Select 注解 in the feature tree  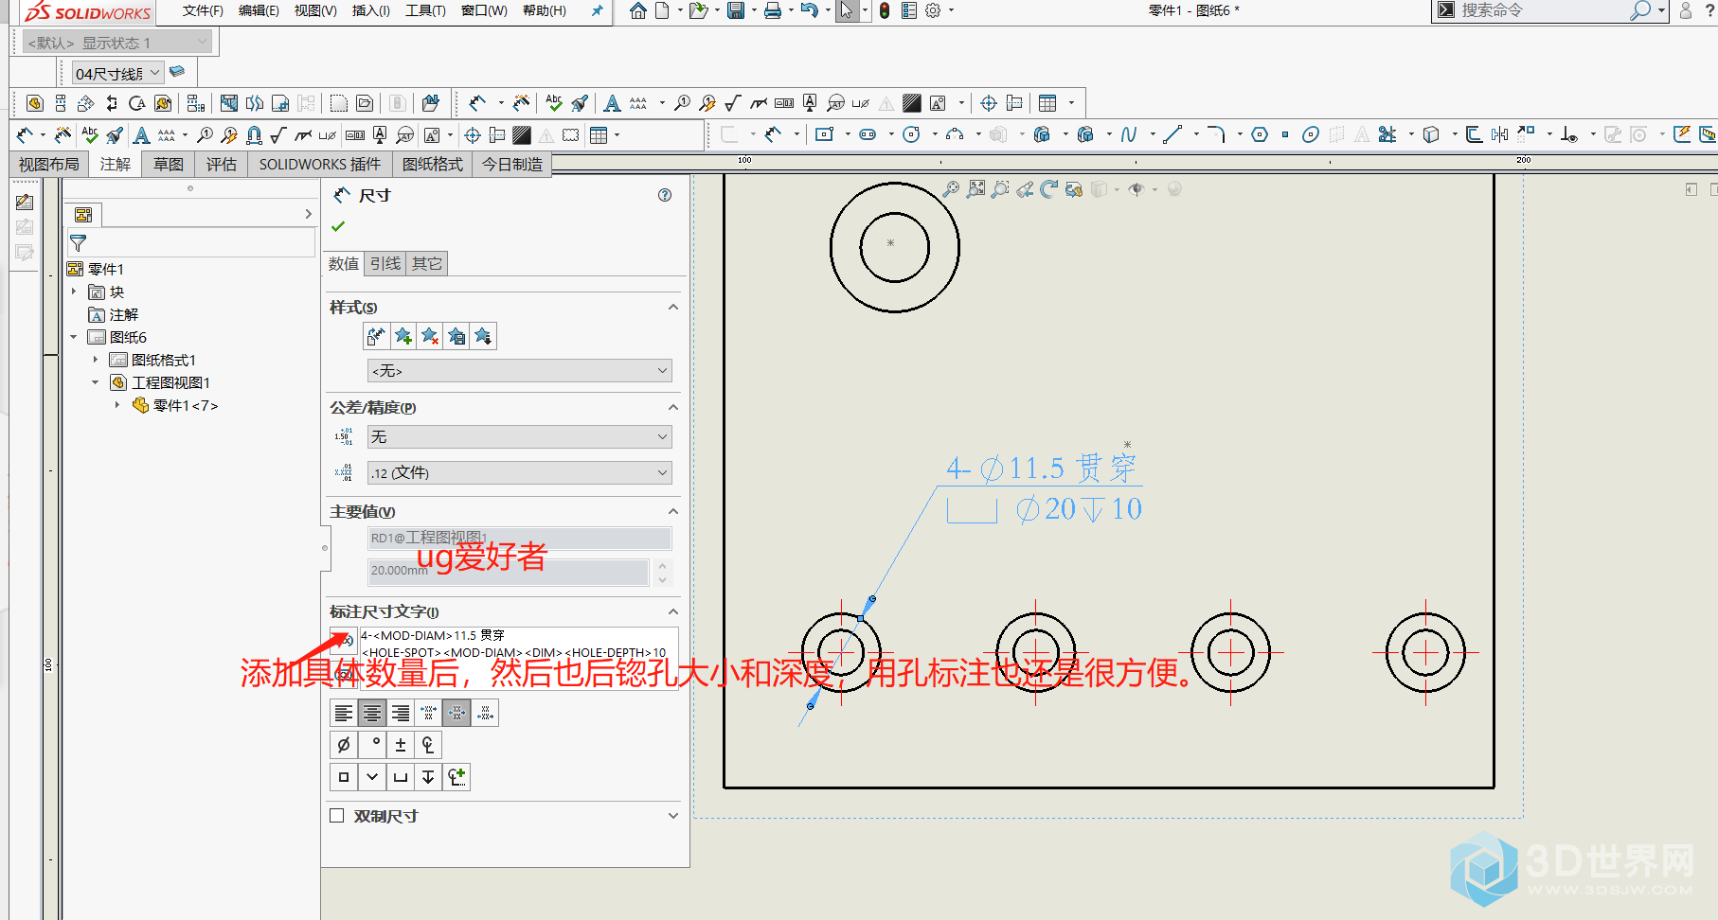point(123,314)
